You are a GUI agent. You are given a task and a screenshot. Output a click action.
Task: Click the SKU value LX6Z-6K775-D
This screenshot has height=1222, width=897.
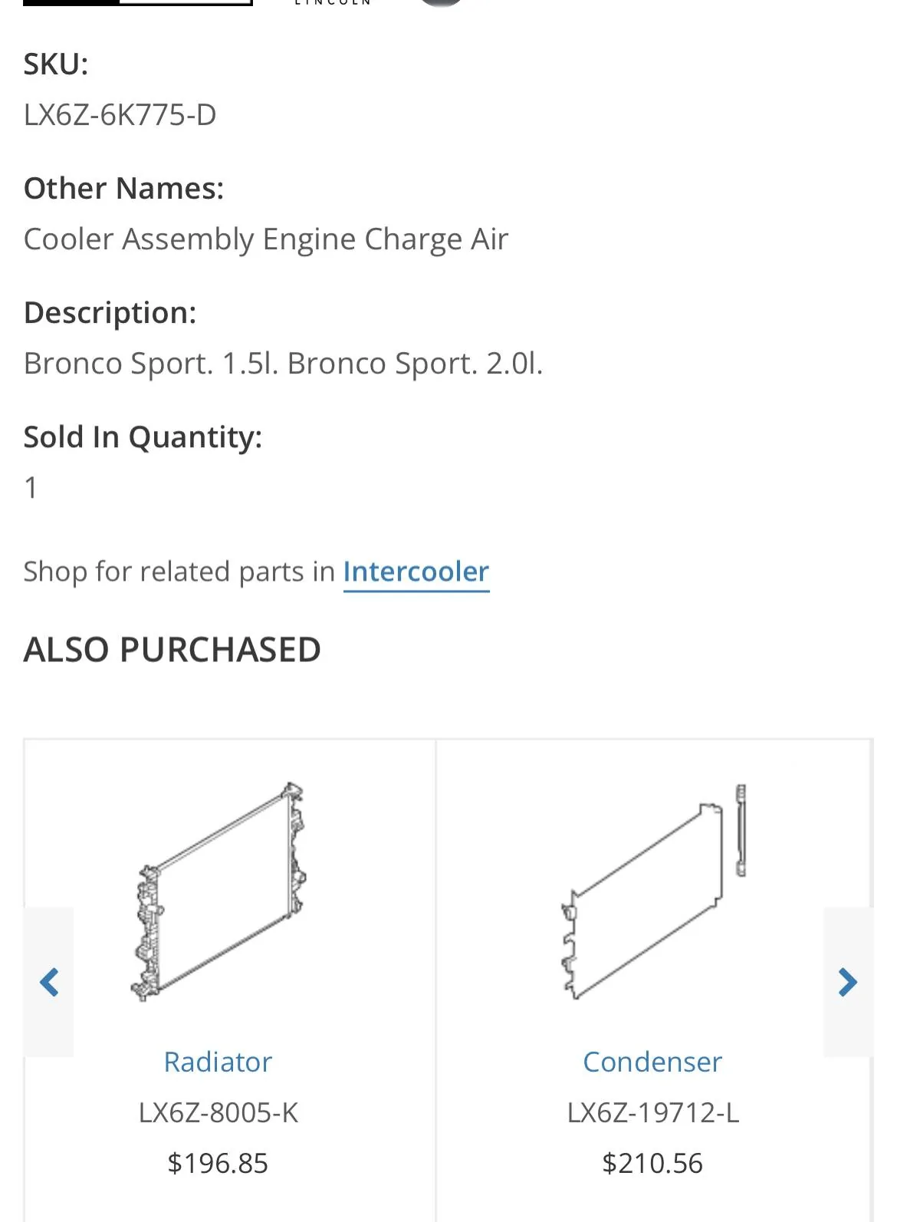(x=120, y=115)
